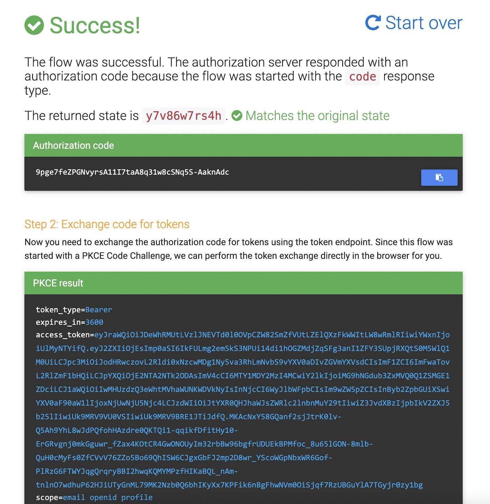This screenshot has height=504, width=490.
Task: Click the Step 2: Exchange code for tokens heading
Action: [107, 224]
